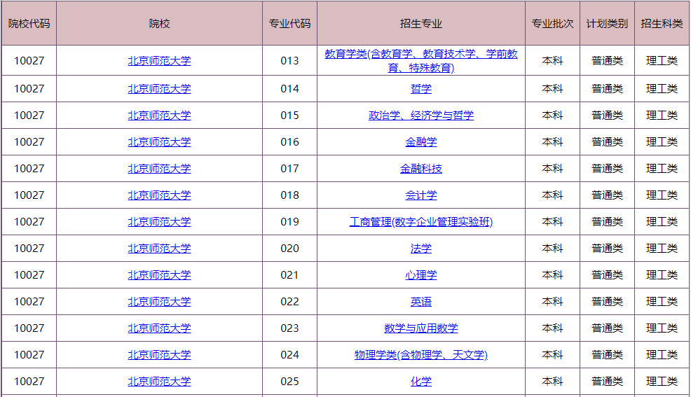
Task: Select the 专业代码 column header
Action: pyautogui.click(x=289, y=23)
